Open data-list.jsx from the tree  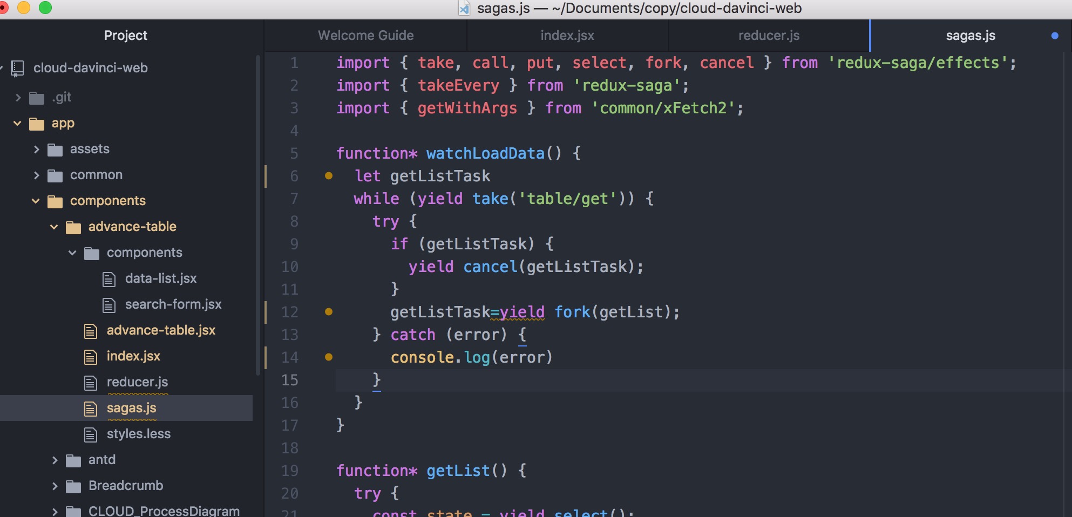(x=161, y=279)
